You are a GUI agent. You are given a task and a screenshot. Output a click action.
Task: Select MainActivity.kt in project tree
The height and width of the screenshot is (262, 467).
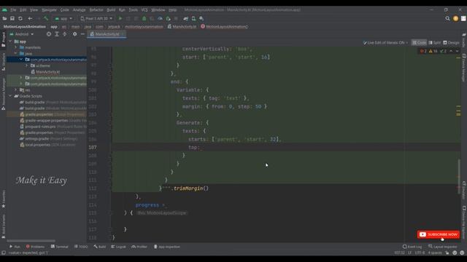(x=48, y=71)
